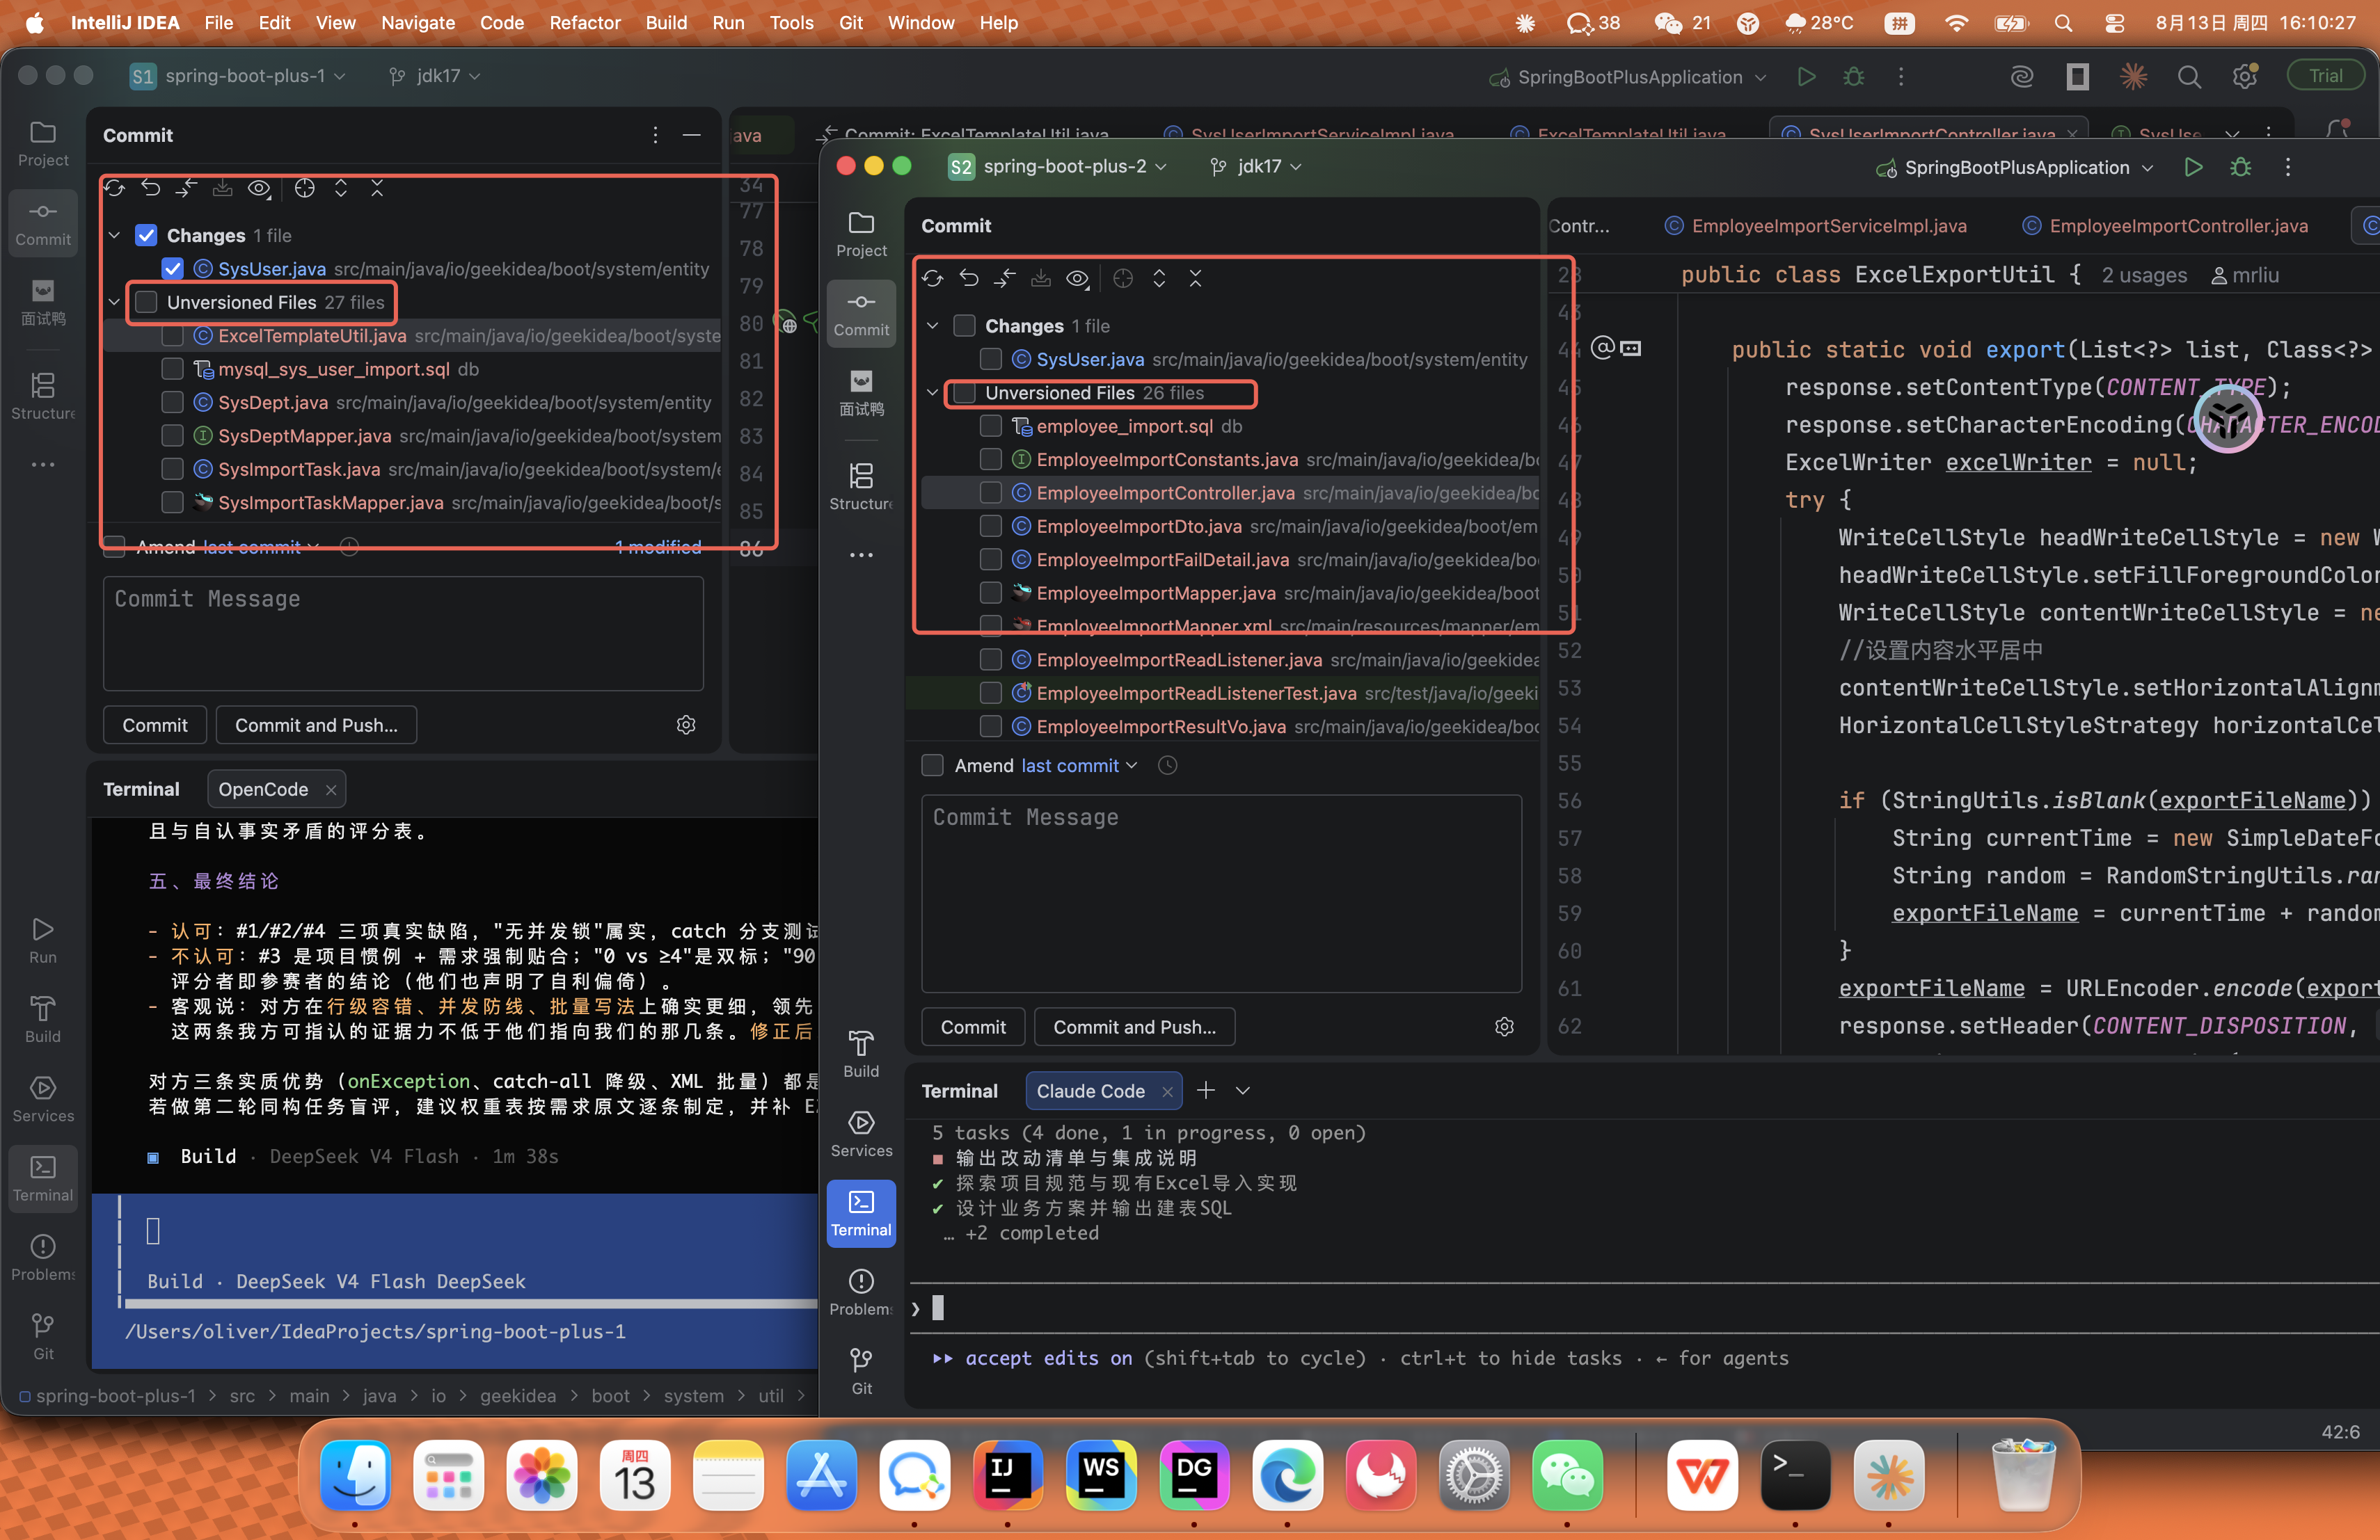Open last commit dropdown in spring-boot-plus-2
2380x1540 pixels.
[x=1080, y=766]
